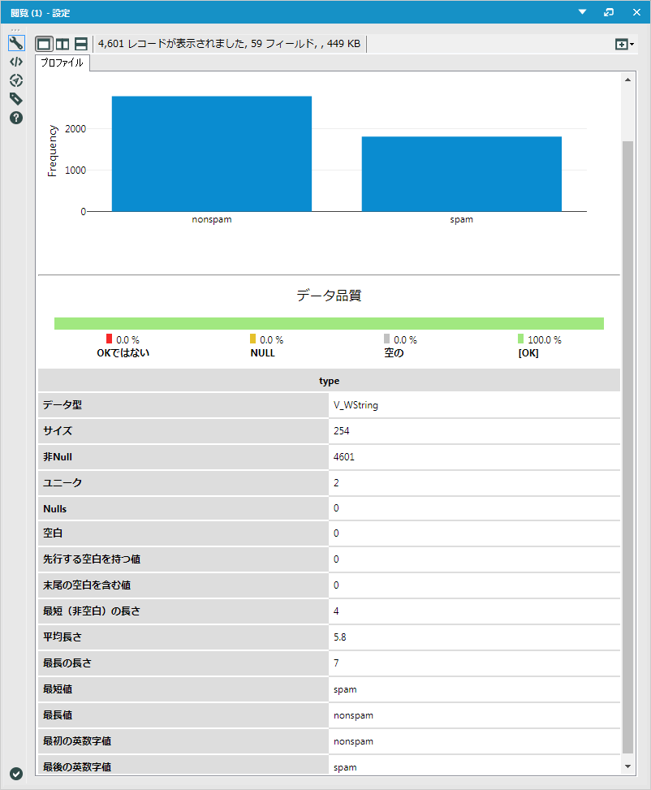Open the configuration wrench tab
The width and height of the screenshot is (651, 790).
[15, 43]
